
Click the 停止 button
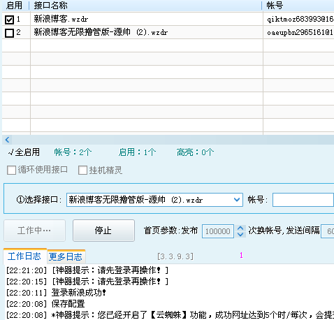[103, 231]
